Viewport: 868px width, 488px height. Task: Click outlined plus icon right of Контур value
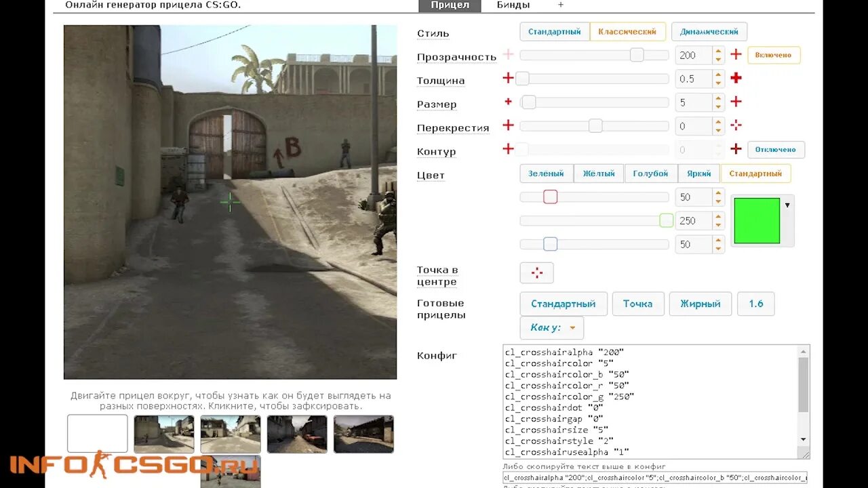(736, 149)
